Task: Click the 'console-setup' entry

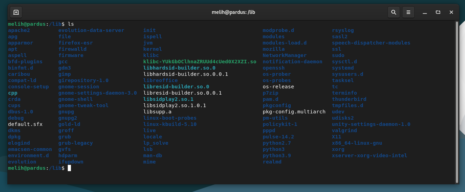Action: (28, 87)
